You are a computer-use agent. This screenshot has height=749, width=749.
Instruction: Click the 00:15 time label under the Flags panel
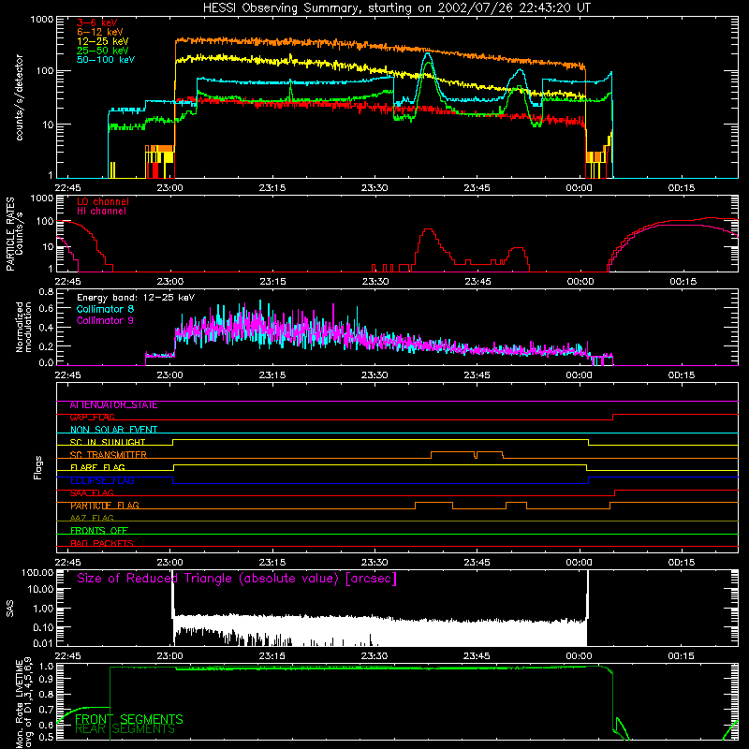click(x=682, y=563)
